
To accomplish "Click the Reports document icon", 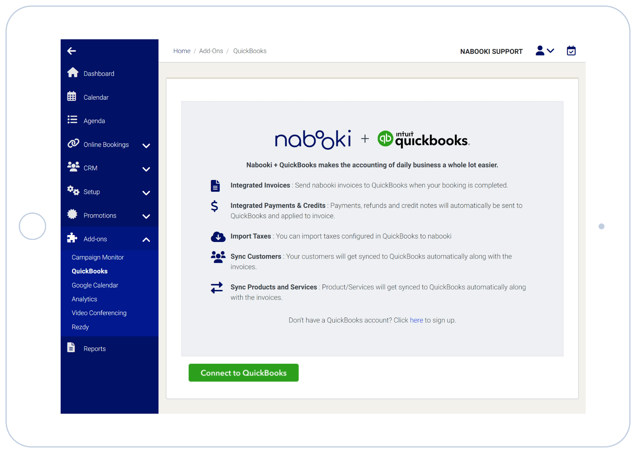I will tap(71, 347).
